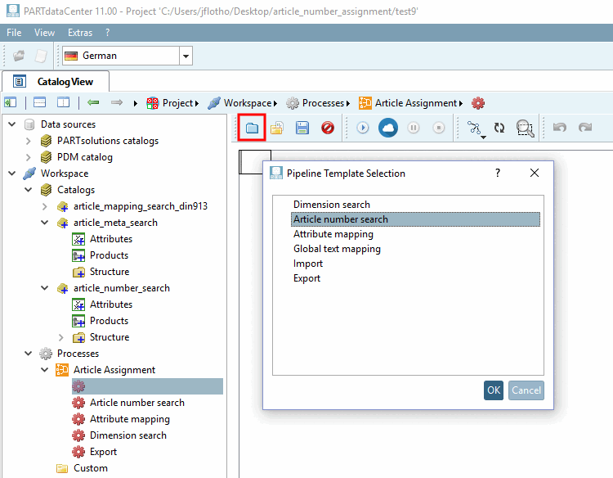
Task: Click the dialog help question mark
Action: coord(498,173)
